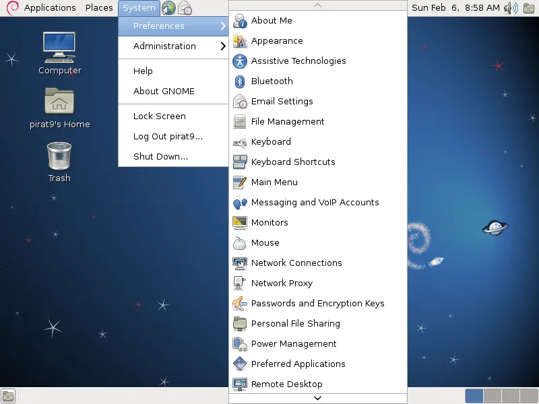
Task: Click the Assistive Technologies accessibility icon
Action: pos(240,61)
